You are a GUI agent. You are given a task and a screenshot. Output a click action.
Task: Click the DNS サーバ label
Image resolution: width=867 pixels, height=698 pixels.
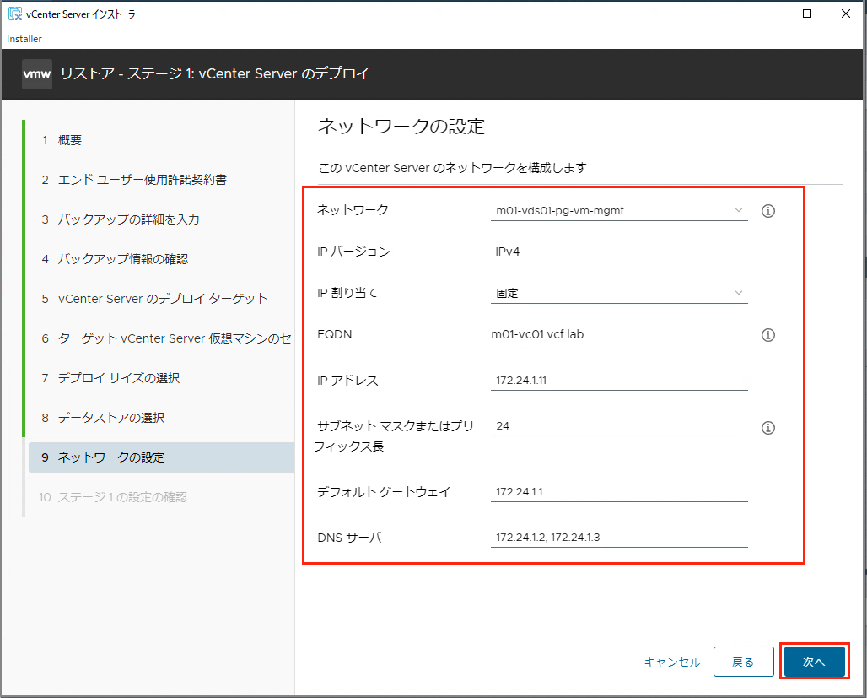tap(349, 538)
